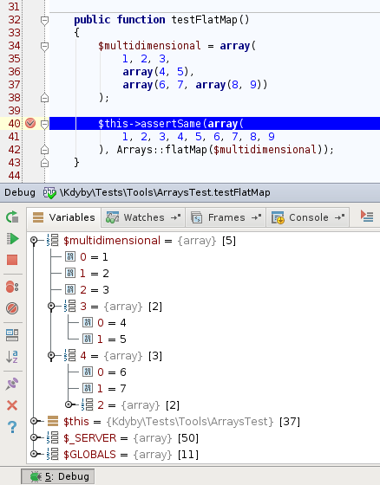Toggle Mute Breakpoints icon
Viewport: 380px width, 485px height.
12,308
